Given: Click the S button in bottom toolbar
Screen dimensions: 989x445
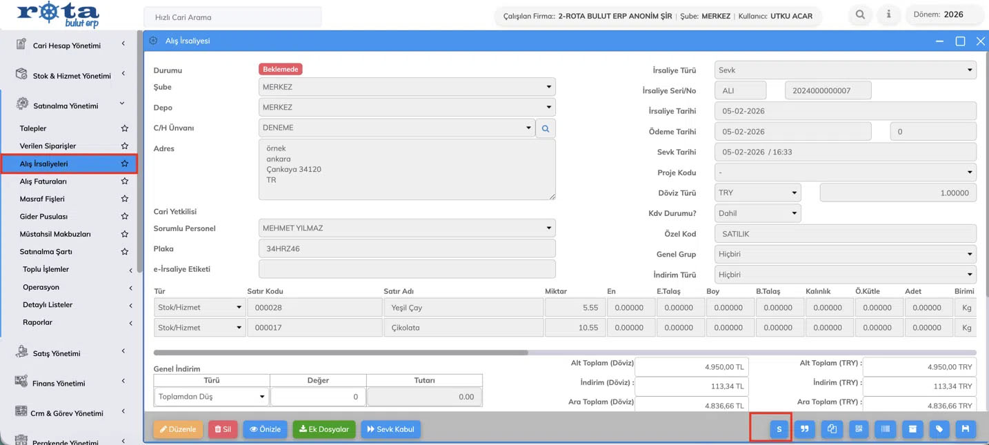Looking at the screenshot, I should click(x=779, y=429).
